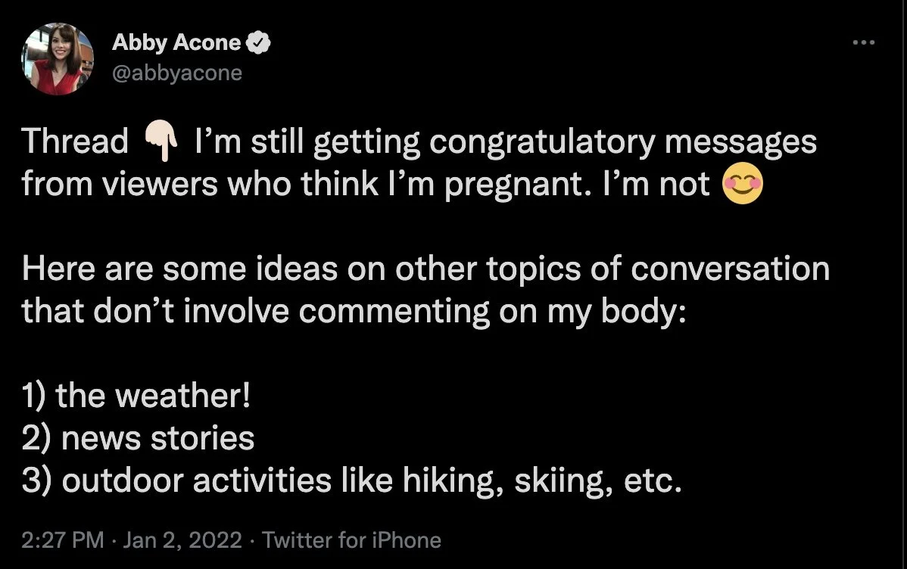Image resolution: width=907 pixels, height=569 pixels.
Task: Click the 2:27 PM timestamp
Action: coord(63,540)
